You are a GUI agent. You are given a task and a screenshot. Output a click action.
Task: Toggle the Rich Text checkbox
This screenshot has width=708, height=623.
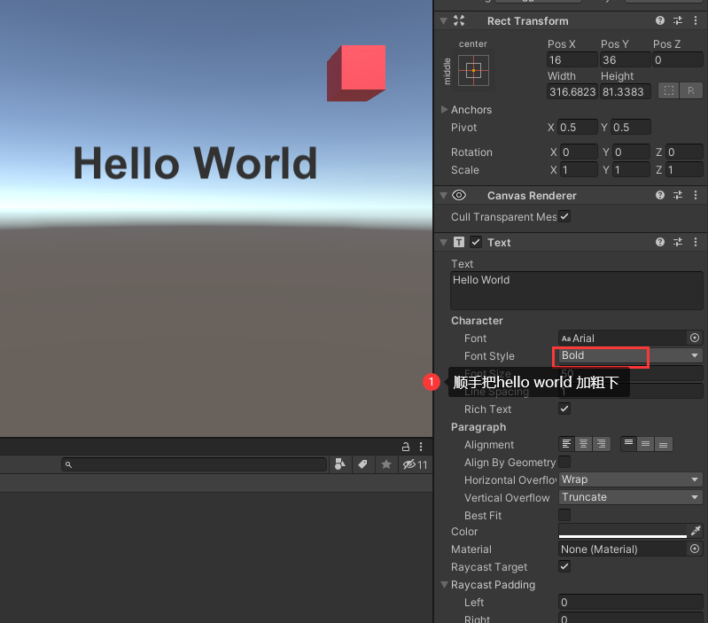point(564,409)
